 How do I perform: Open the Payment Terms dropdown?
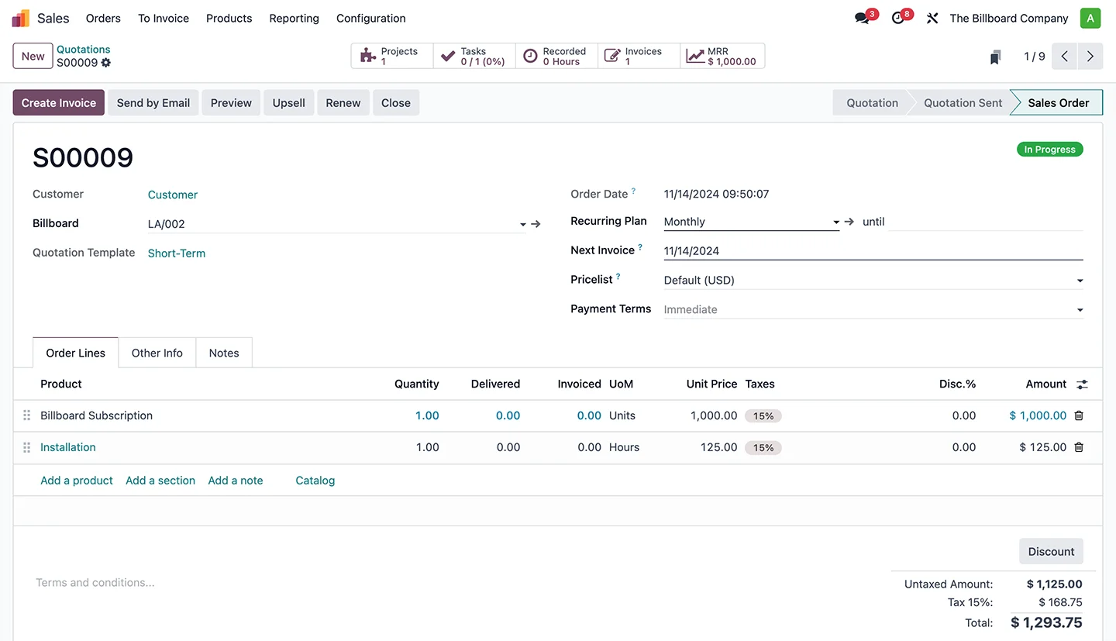click(x=1080, y=310)
